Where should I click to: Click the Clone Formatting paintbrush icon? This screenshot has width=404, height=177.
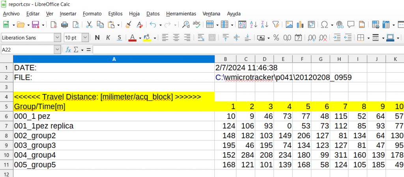[128, 25]
